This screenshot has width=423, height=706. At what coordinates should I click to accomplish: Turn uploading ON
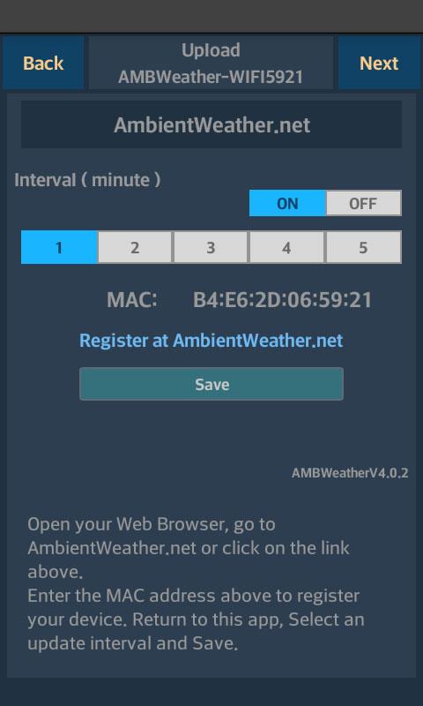point(287,204)
